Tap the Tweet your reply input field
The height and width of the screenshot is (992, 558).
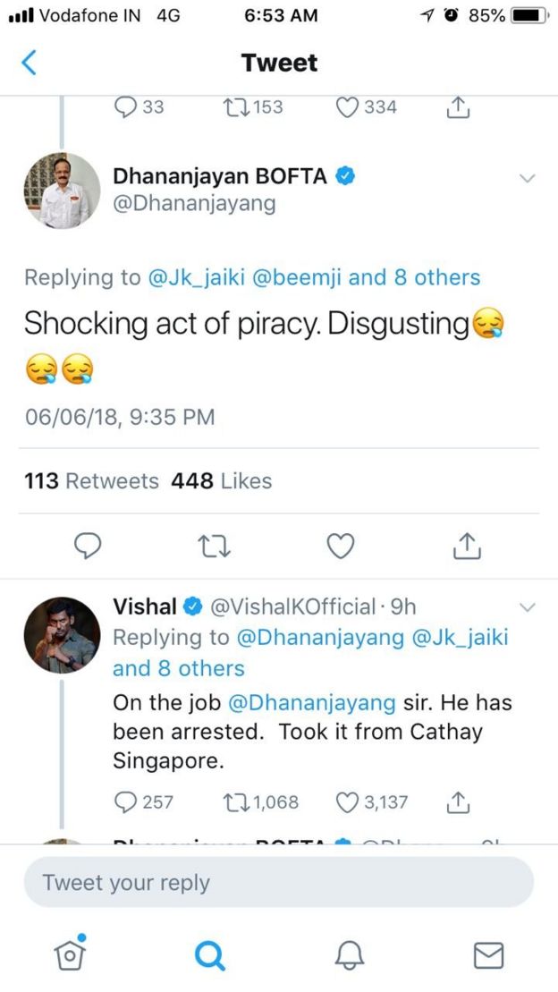tap(279, 882)
